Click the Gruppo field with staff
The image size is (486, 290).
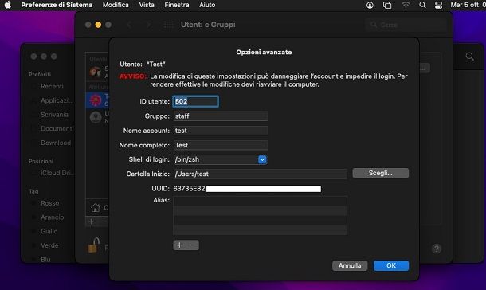pos(221,116)
